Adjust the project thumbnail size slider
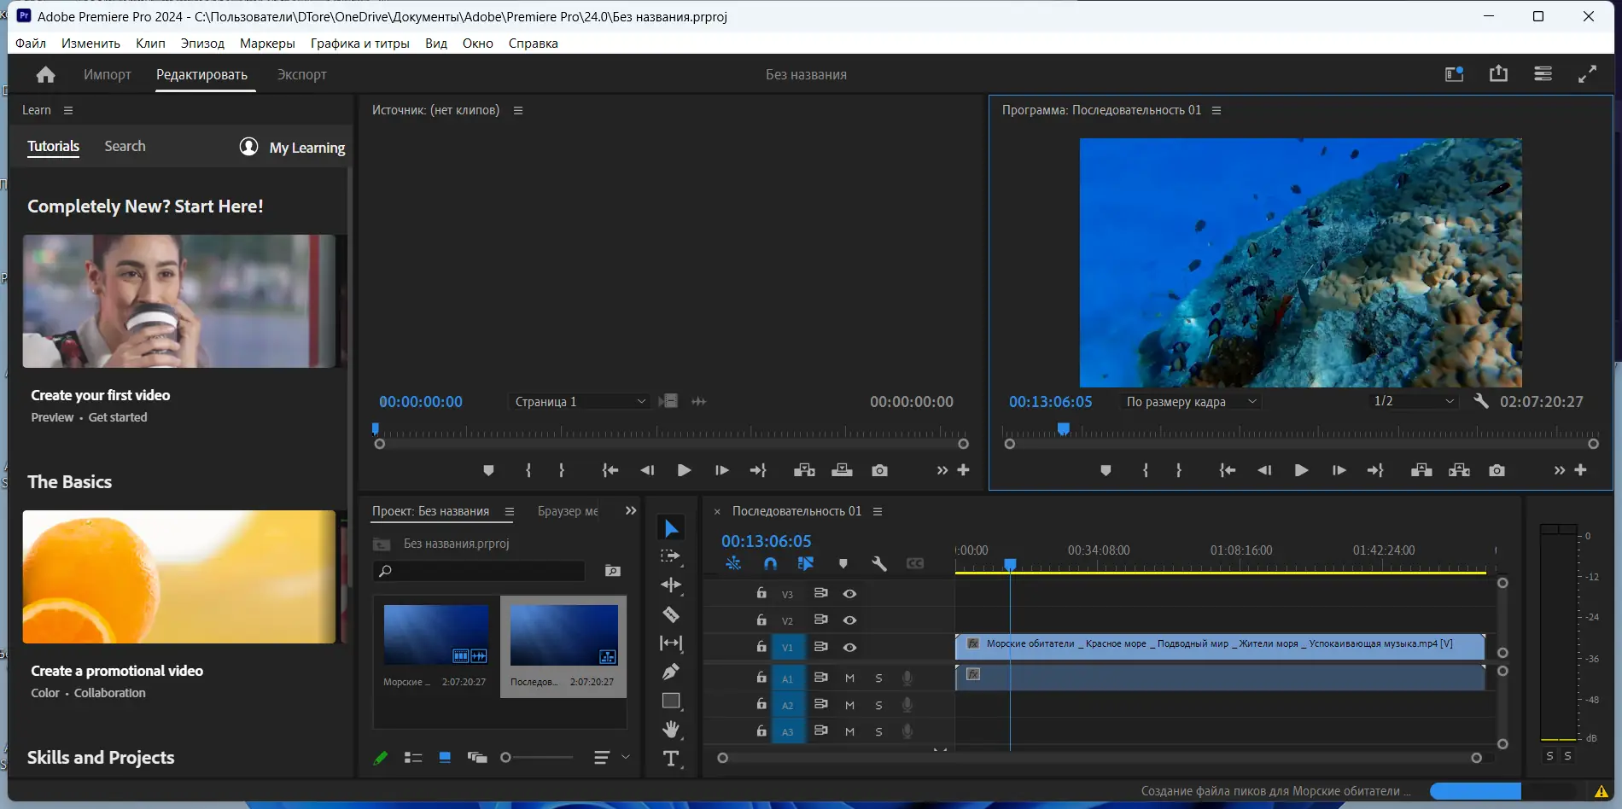This screenshot has height=809, width=1622. (506, 758)
